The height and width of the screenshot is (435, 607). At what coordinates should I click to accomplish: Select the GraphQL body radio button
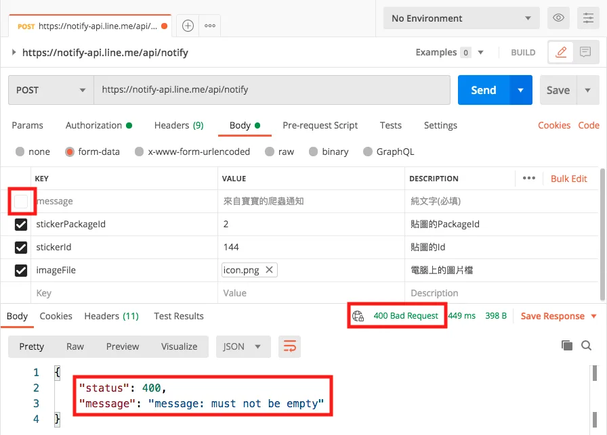point(368,152)
